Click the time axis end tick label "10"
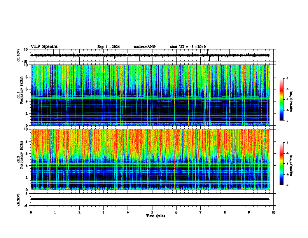Screen dimensions: 308x238 click(273, 212)
